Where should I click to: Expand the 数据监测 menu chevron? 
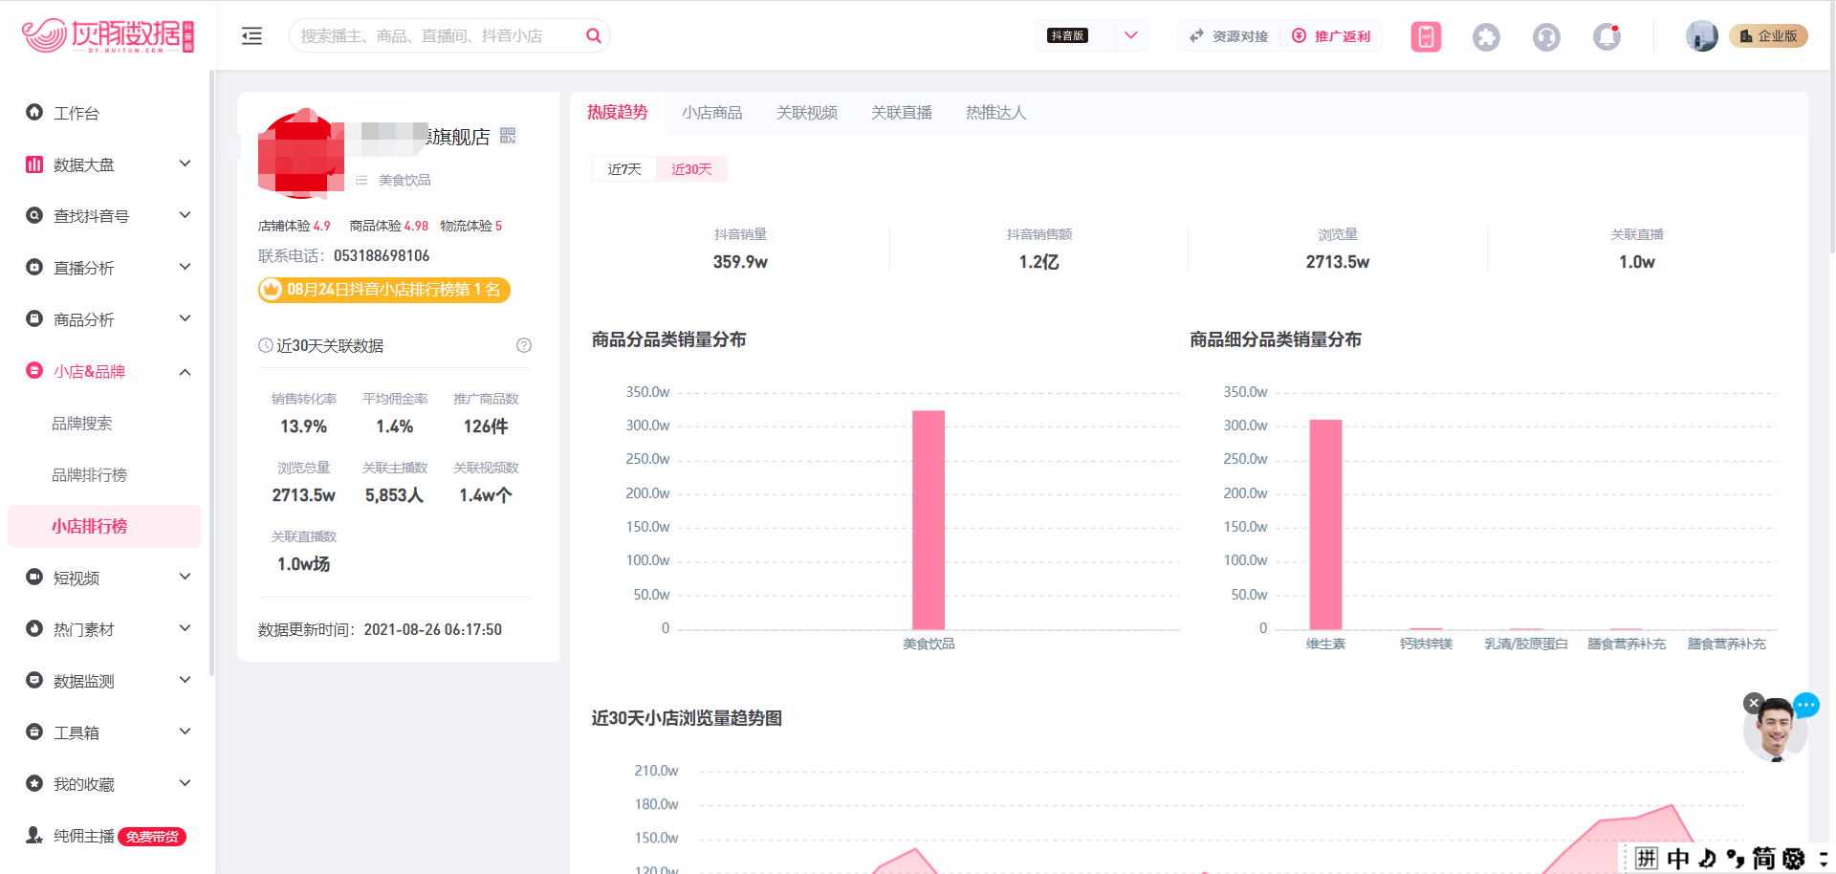(186, 680)
